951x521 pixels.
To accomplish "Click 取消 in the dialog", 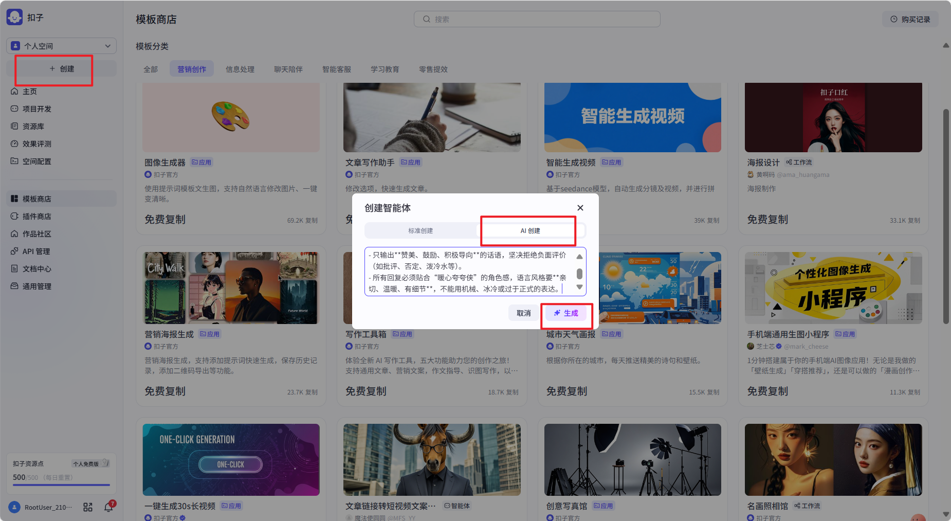I will (x=524, y=313).
